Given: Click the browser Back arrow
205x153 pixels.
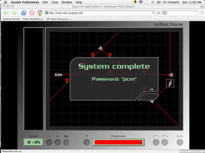Looking at the screenshot, I should click(x=5, y=13).
